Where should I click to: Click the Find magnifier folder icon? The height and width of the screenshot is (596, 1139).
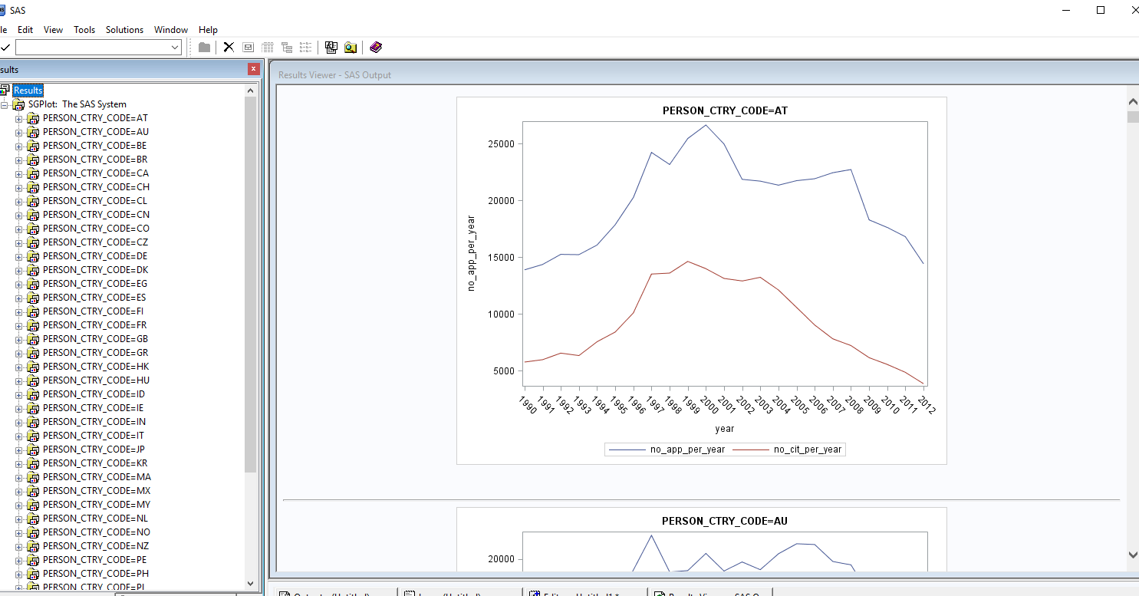351,48
